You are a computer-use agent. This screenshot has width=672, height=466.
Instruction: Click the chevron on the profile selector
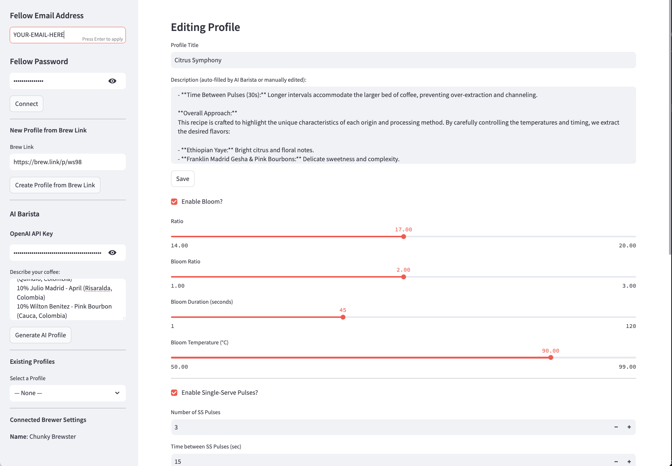tap(117, 393)
